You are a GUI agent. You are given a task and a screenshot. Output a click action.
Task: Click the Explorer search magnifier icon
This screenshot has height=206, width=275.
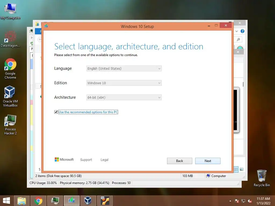coord(238,39)
